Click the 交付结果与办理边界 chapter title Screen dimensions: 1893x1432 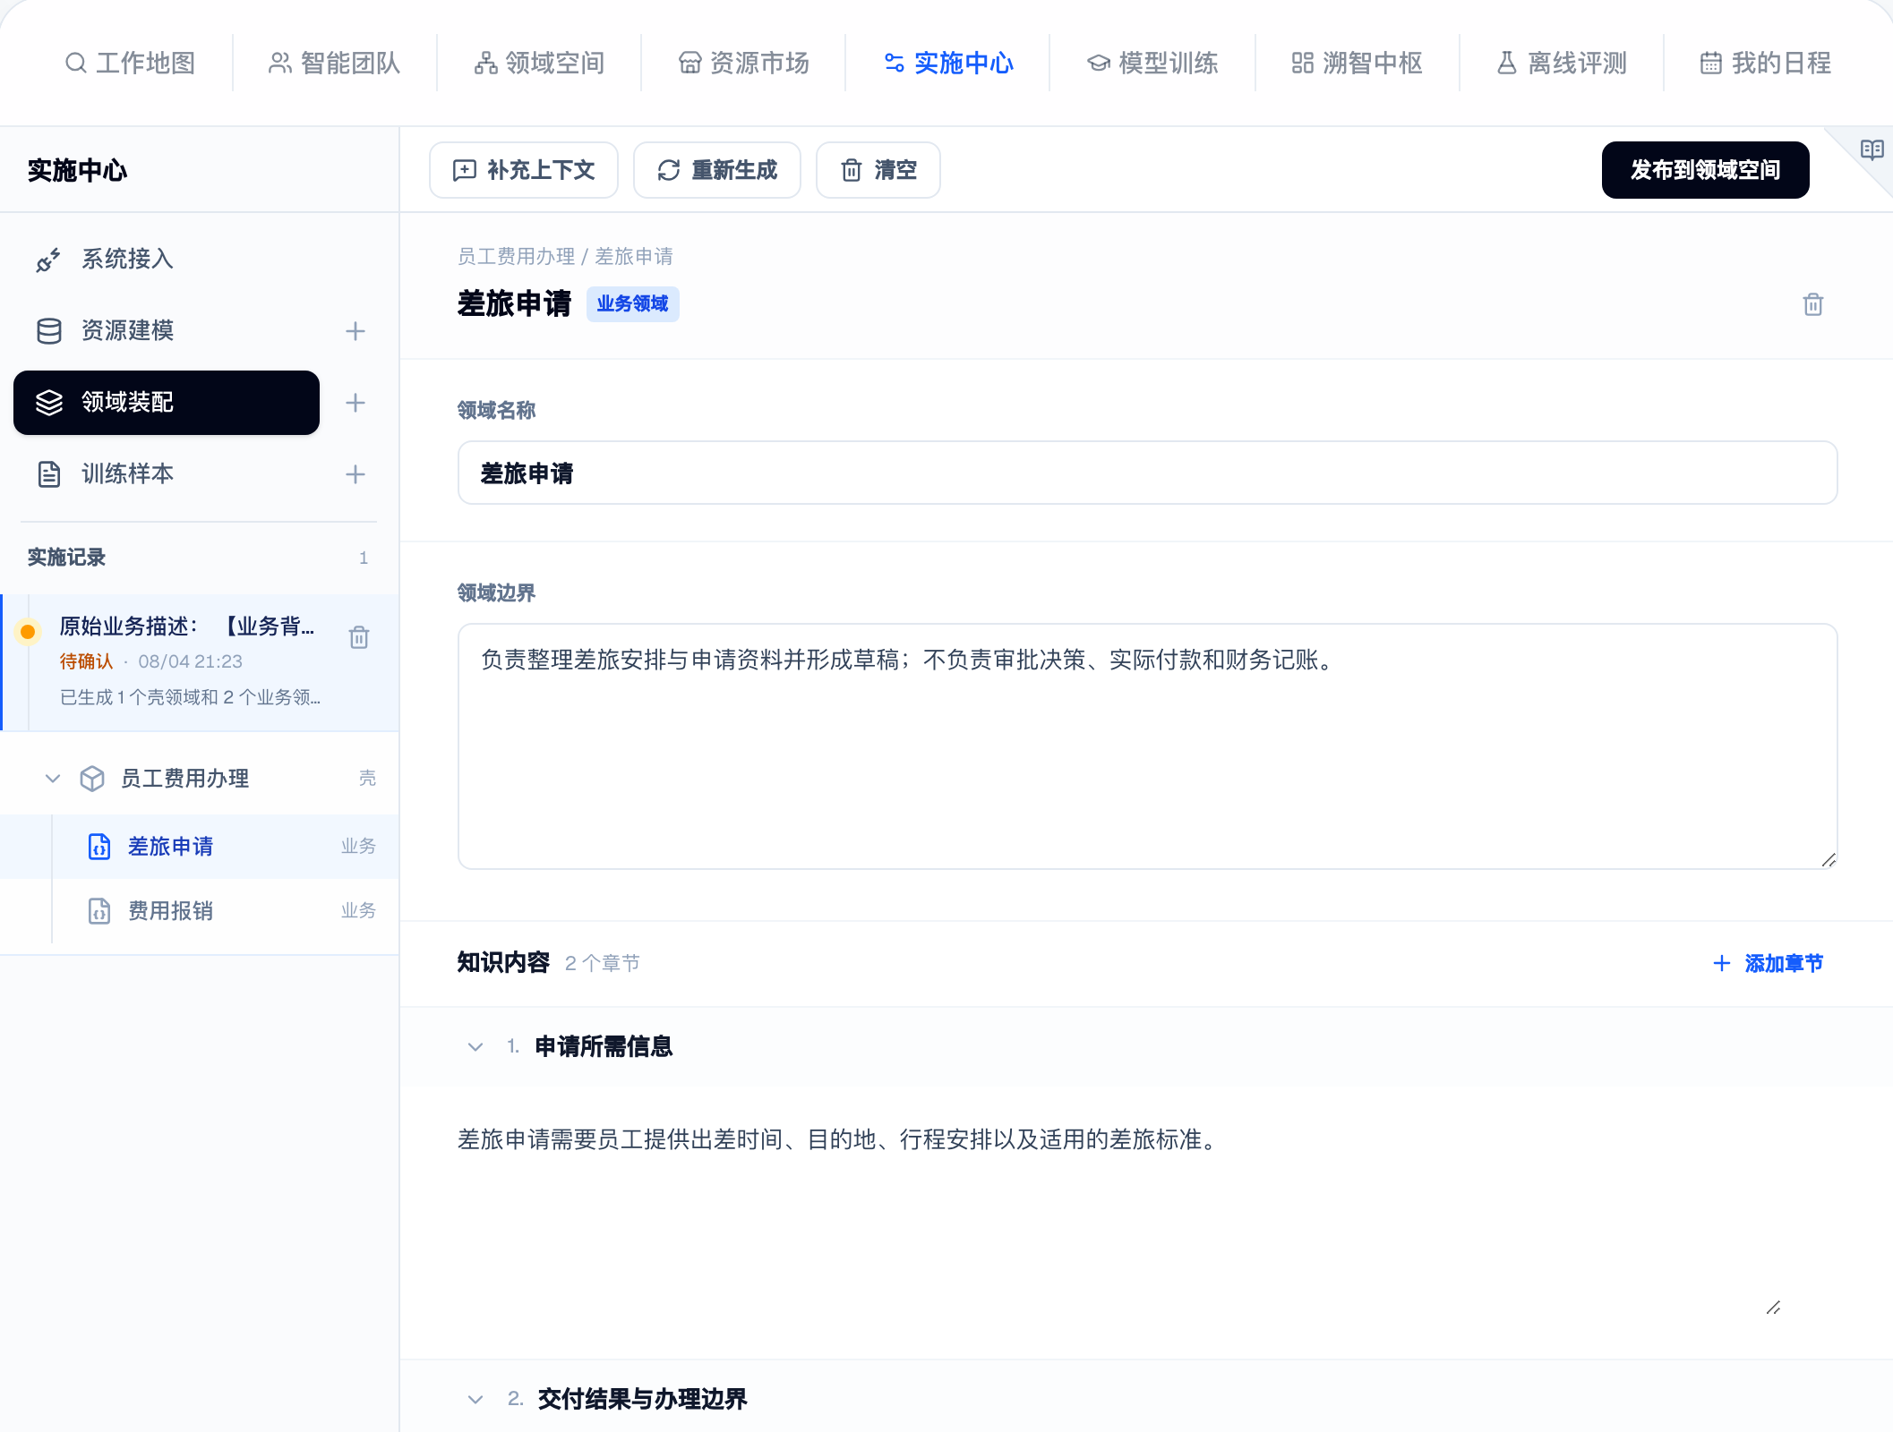pyautogui.click(x=642, y=1399)
